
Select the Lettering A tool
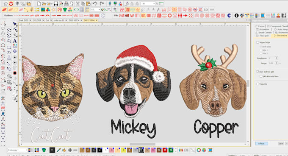coord(15,41)
